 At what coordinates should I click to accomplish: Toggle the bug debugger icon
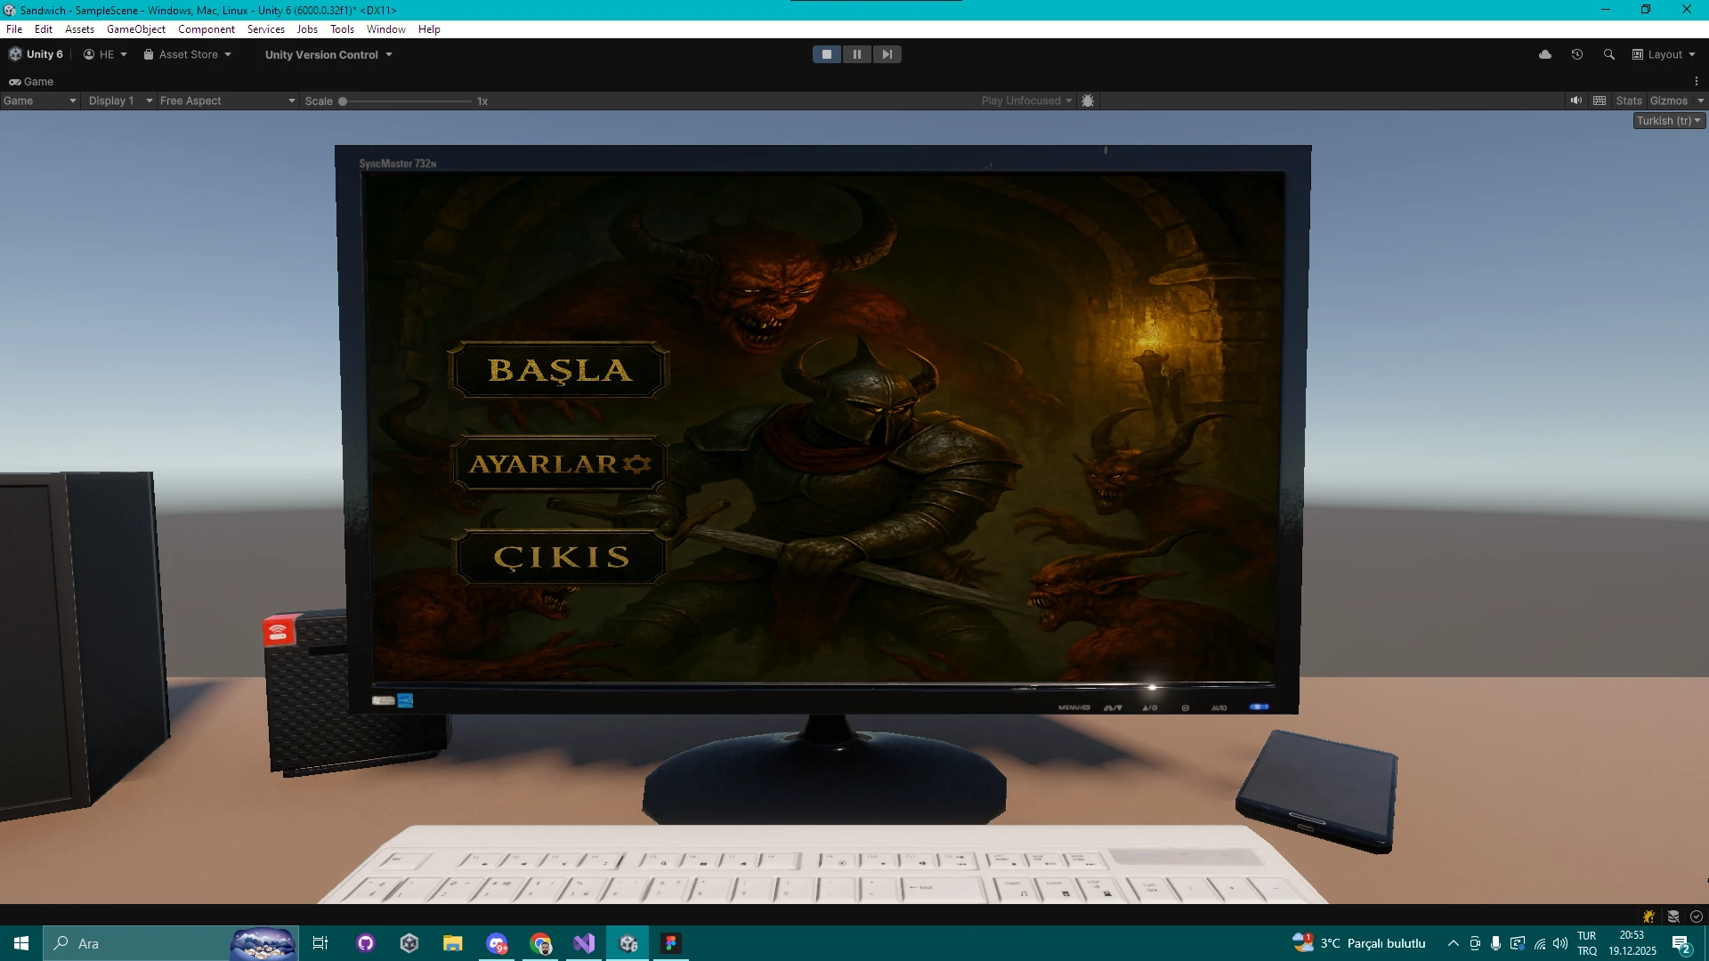click(1088, 101)
